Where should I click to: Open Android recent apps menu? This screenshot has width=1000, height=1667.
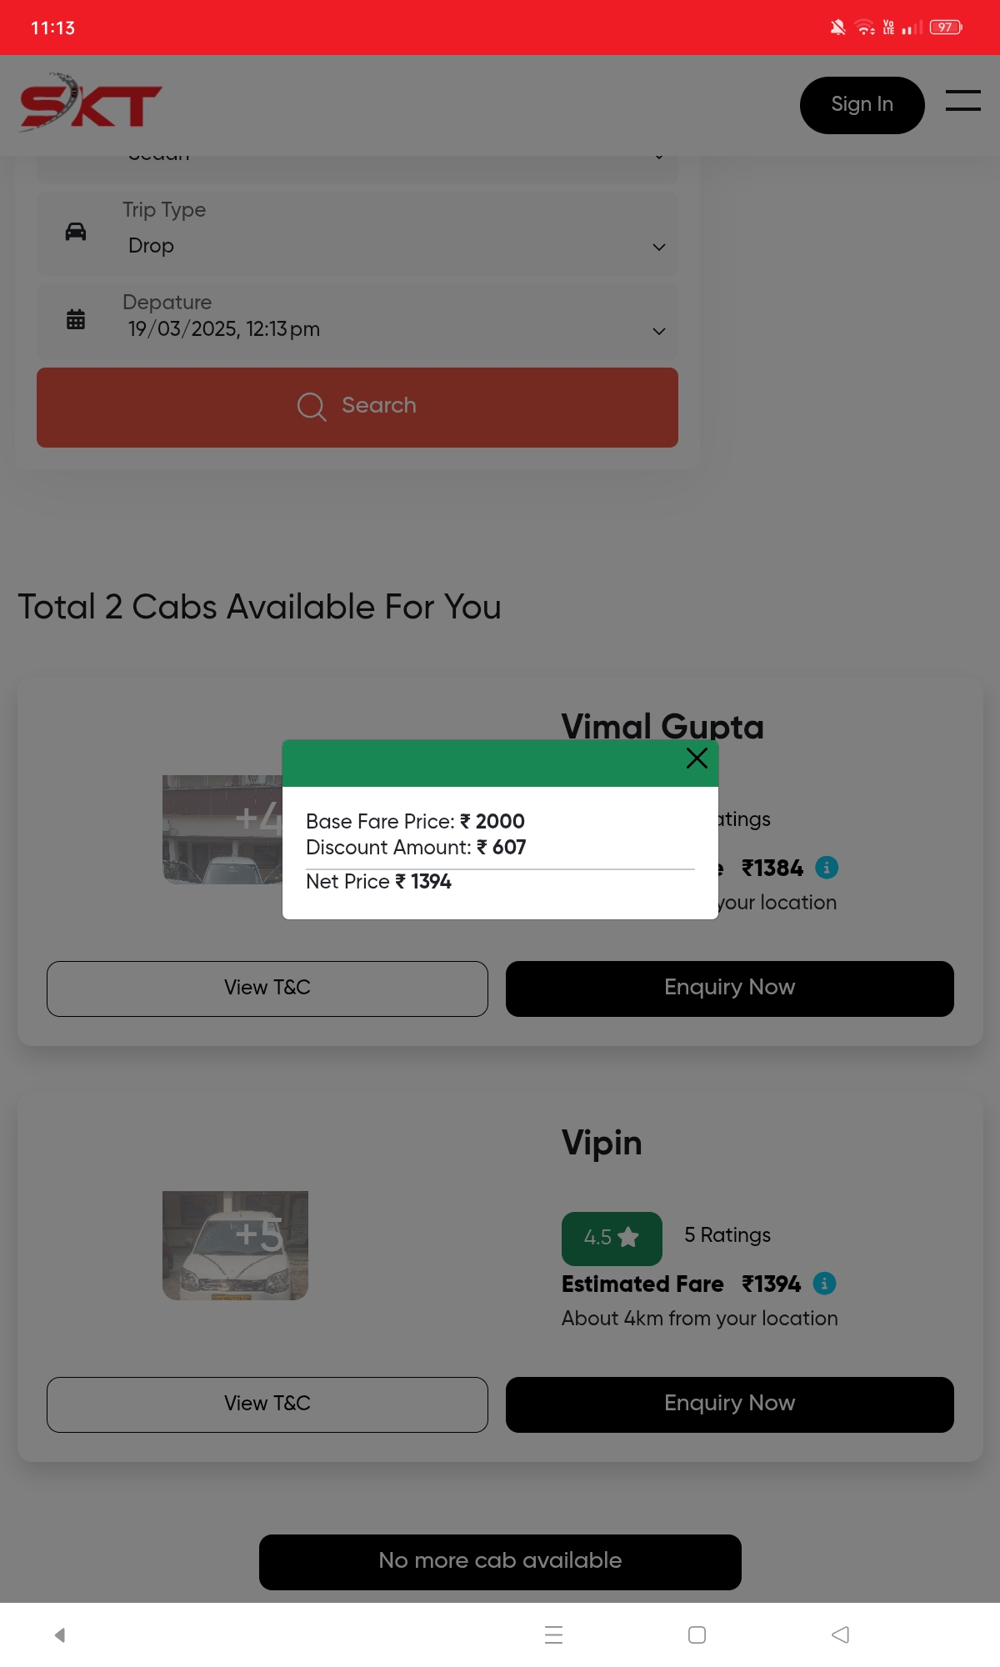pos(553,1635)
